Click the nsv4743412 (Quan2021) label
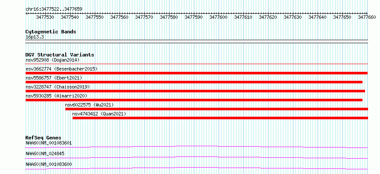This screenshot has height=174, width=380. tap(99, 114)
